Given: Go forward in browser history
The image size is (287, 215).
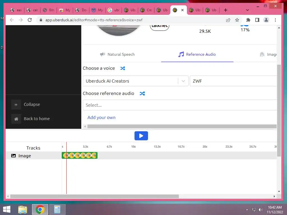Looking at the screenshot, I should coord(21,20).
